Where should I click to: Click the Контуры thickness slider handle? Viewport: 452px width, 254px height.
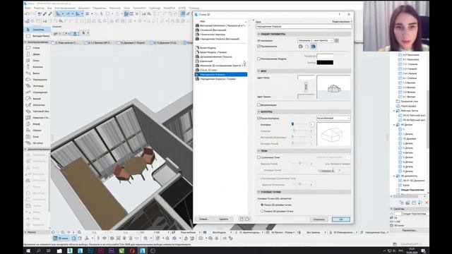tap(292, 124)
